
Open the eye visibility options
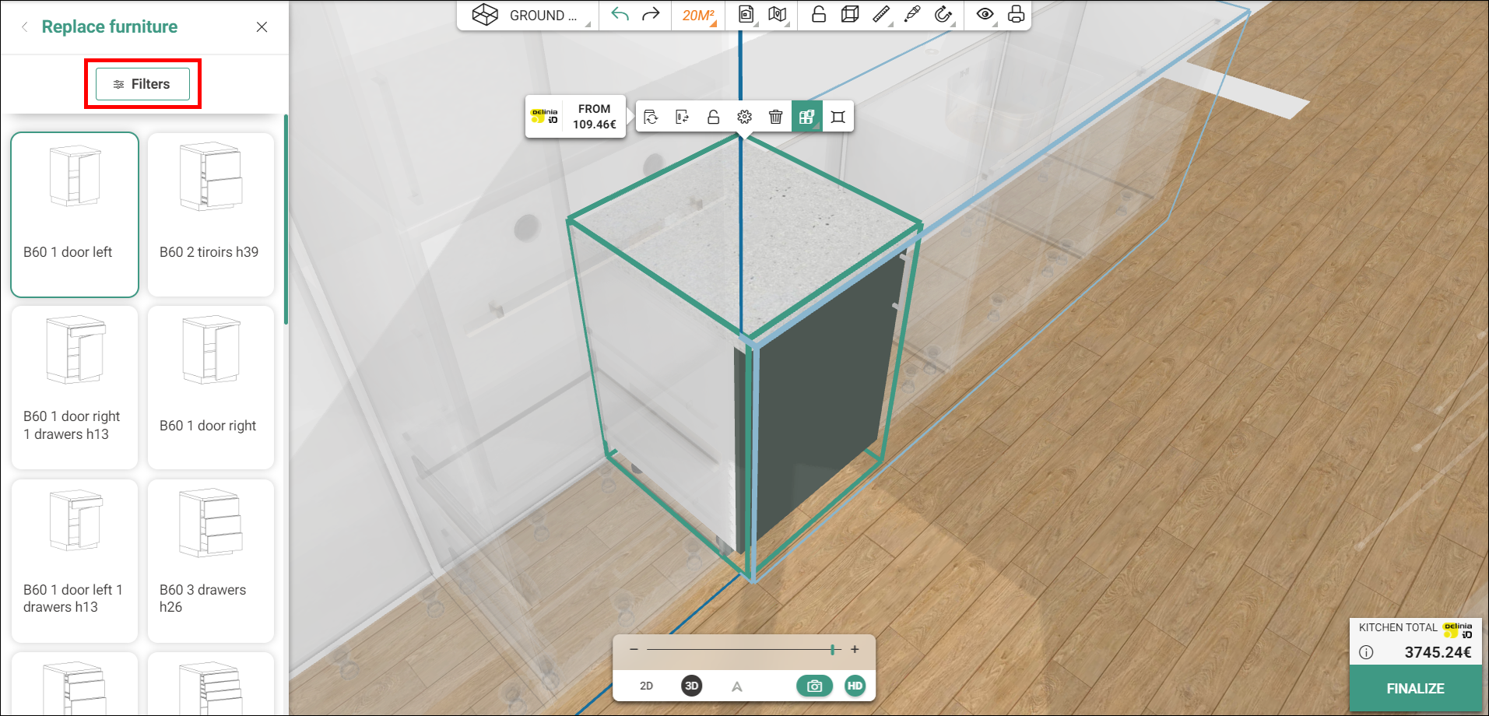pos(985,14)
